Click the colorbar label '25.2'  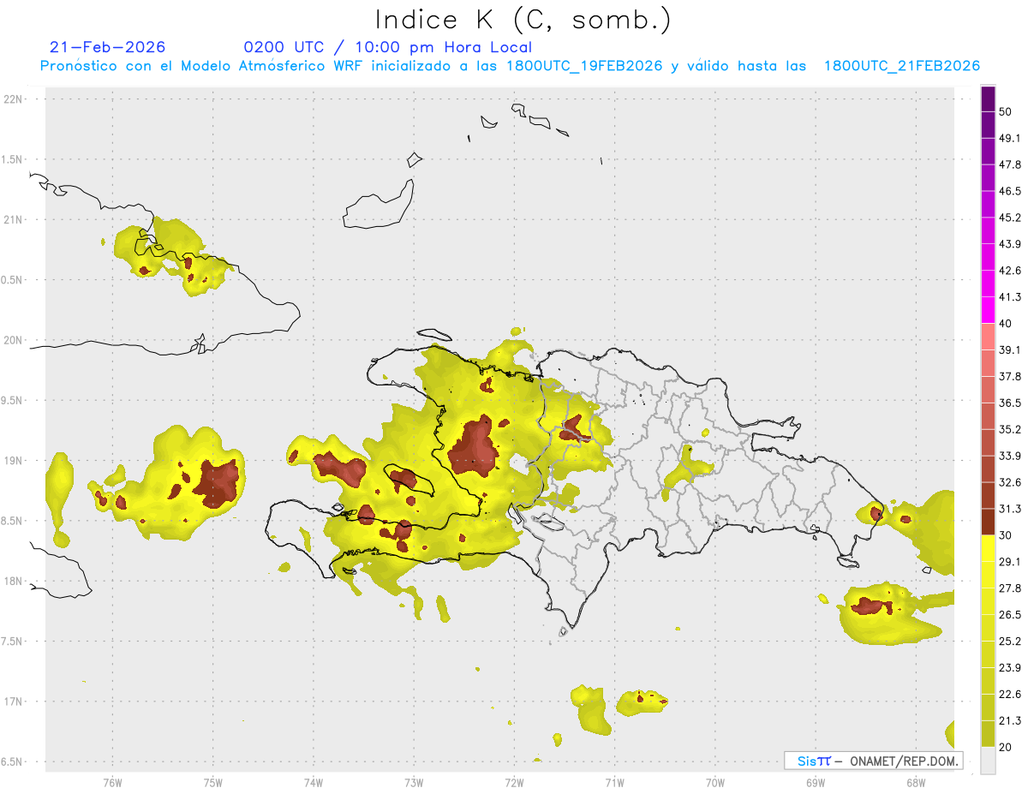1010,642
